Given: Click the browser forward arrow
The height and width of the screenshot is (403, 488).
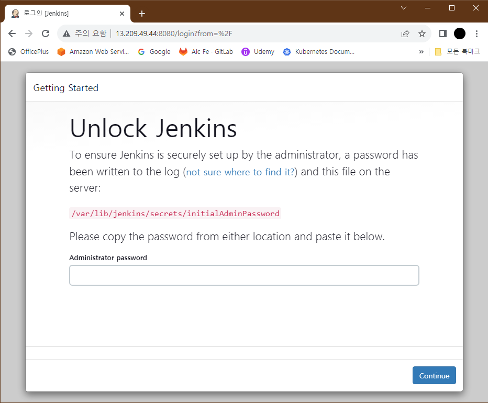Looking at the screenshot, I should [29, 33].
